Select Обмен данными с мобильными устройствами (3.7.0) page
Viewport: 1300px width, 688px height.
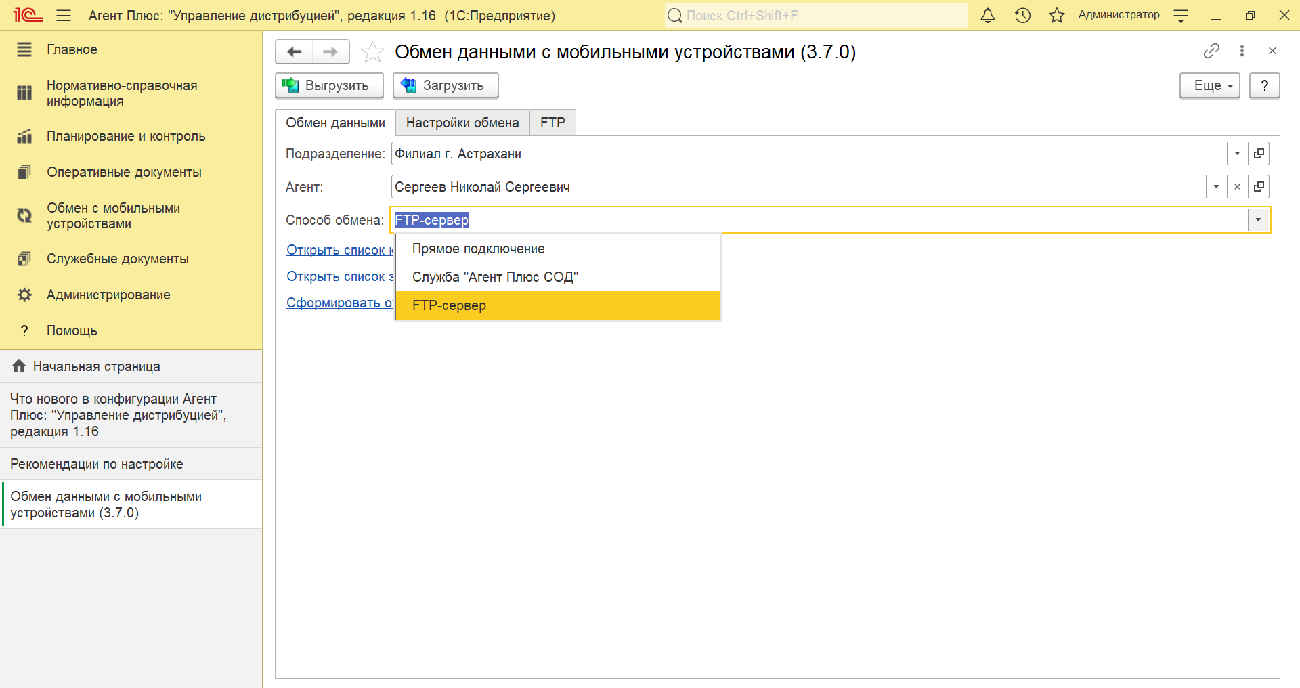point(131,504)
